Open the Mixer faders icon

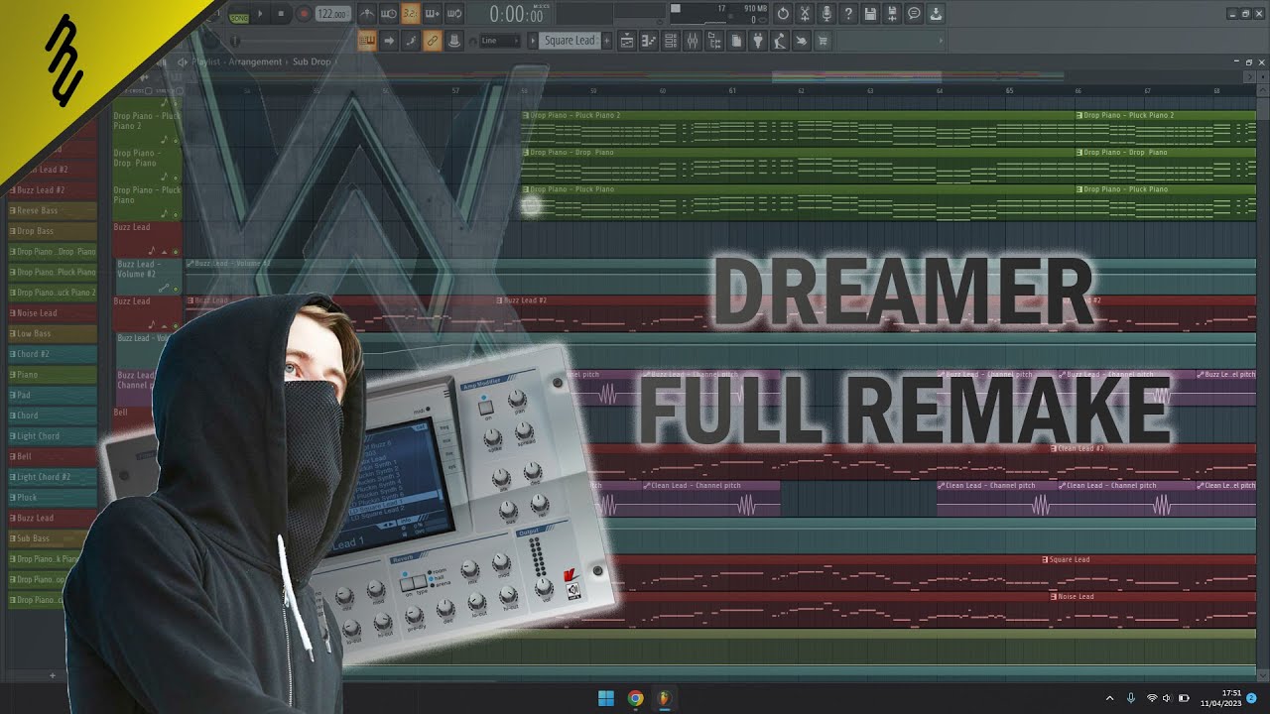pyautogui.click(x=693, y=41)
